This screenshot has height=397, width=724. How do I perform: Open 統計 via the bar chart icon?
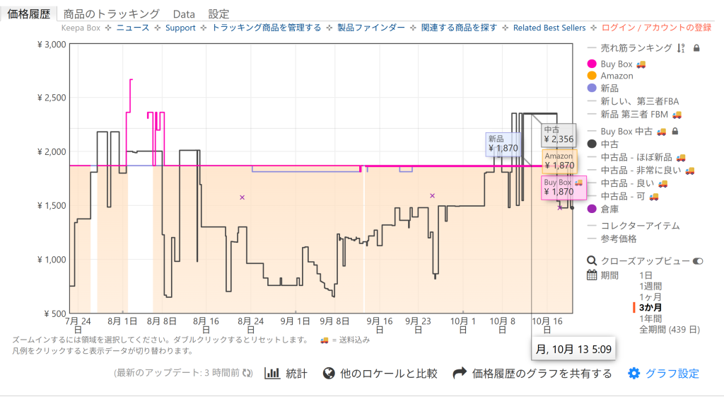pos(272,374)
